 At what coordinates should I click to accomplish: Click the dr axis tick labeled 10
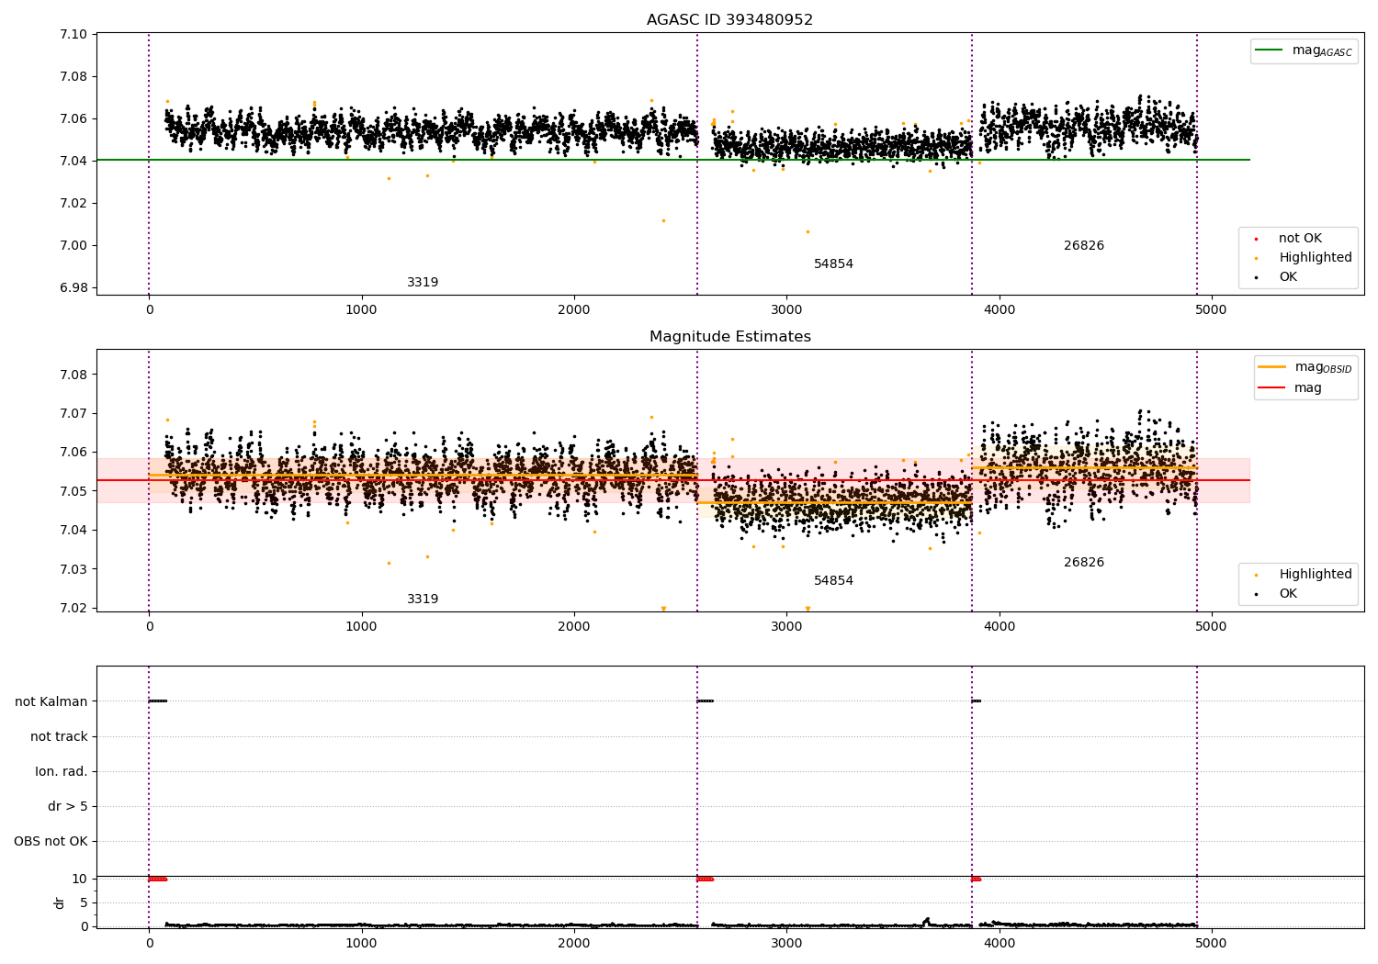(x=79, y=880)
